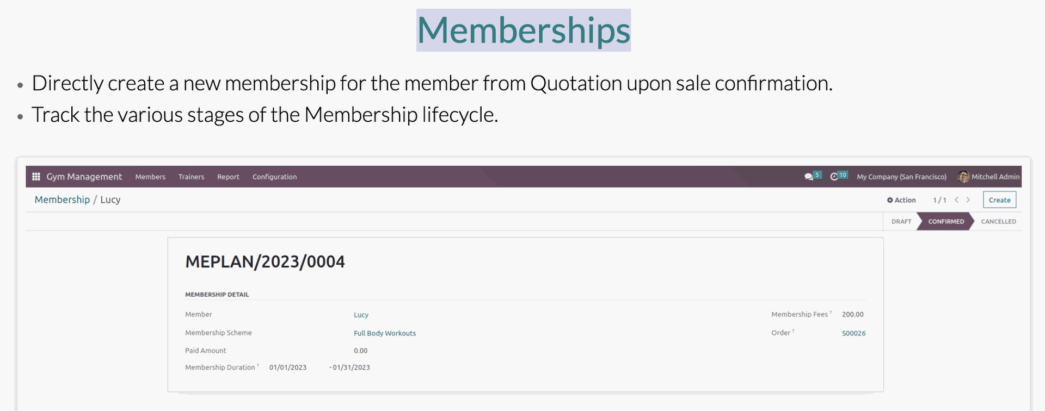Open the Members menu

click(x=150, y=177)
